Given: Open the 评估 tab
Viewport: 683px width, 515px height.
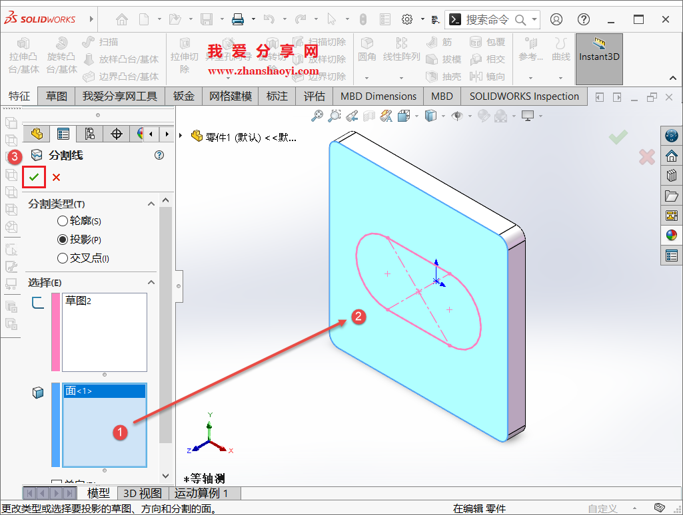Looking at the screenshot, I should point(314,96).
